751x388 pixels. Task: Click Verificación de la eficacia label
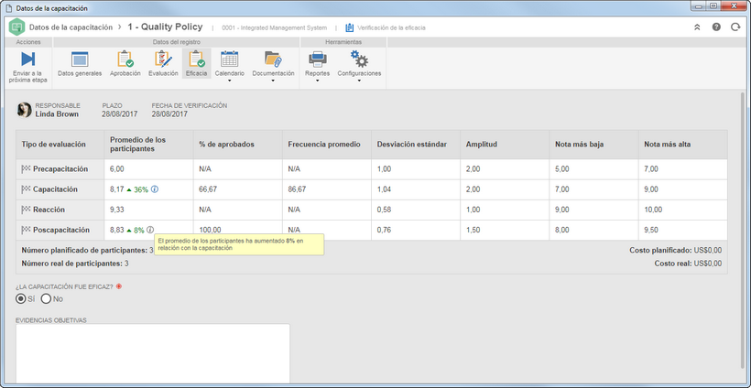tap(392, 27)
